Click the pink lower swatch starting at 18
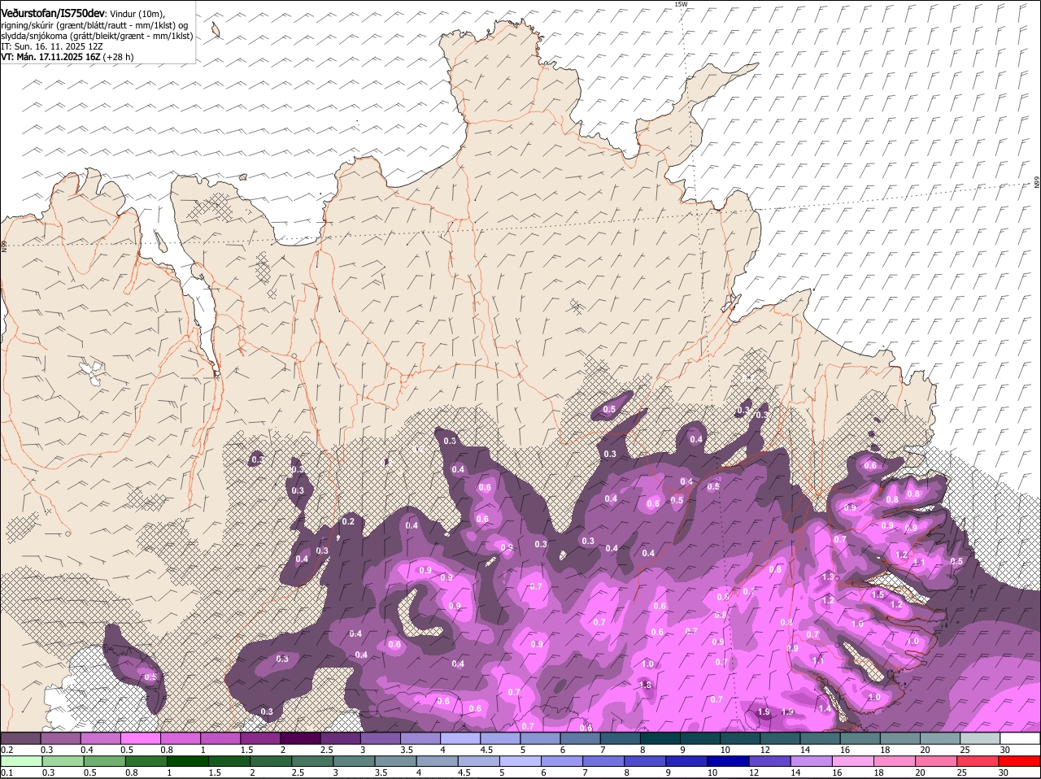The height and width of the screenshot is (779, 1041). coord(895,761)
